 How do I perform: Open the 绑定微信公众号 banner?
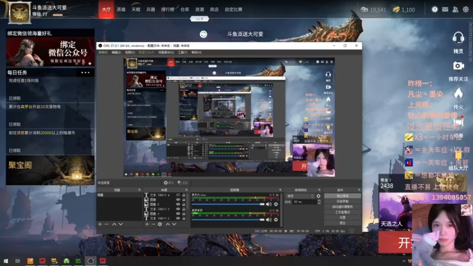(x=50, y=52)
